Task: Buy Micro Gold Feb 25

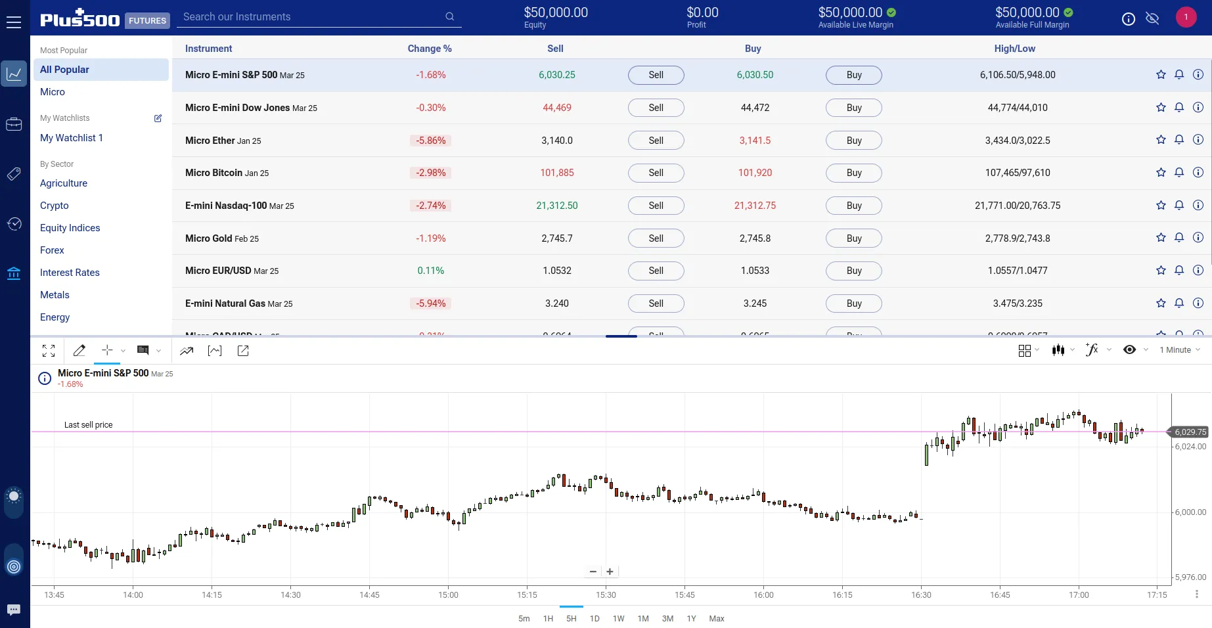Action: 853,238
